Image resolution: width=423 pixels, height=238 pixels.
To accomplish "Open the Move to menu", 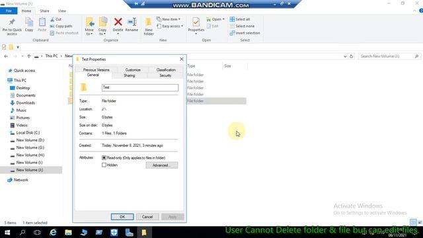I will (89, 26).
